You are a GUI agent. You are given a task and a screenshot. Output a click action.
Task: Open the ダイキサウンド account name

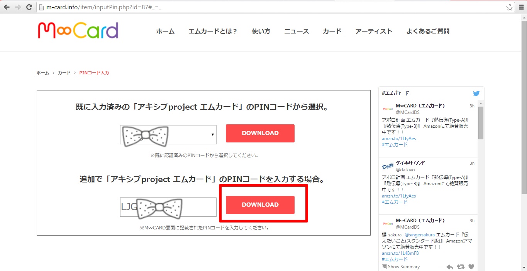[410, 163]
